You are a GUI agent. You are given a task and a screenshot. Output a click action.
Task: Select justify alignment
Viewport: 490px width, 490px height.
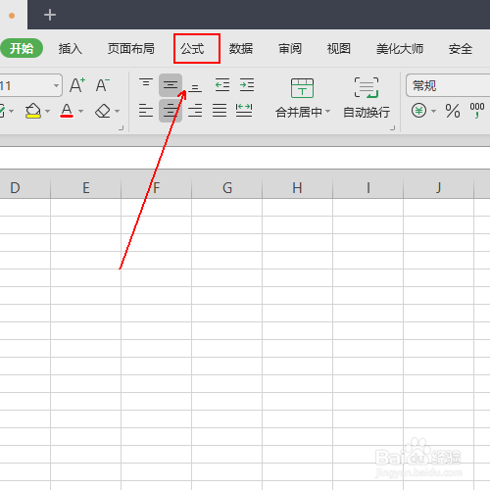(220, 111)
